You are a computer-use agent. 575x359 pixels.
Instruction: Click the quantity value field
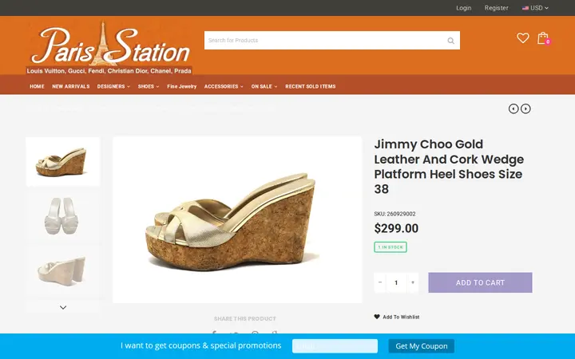396,282
